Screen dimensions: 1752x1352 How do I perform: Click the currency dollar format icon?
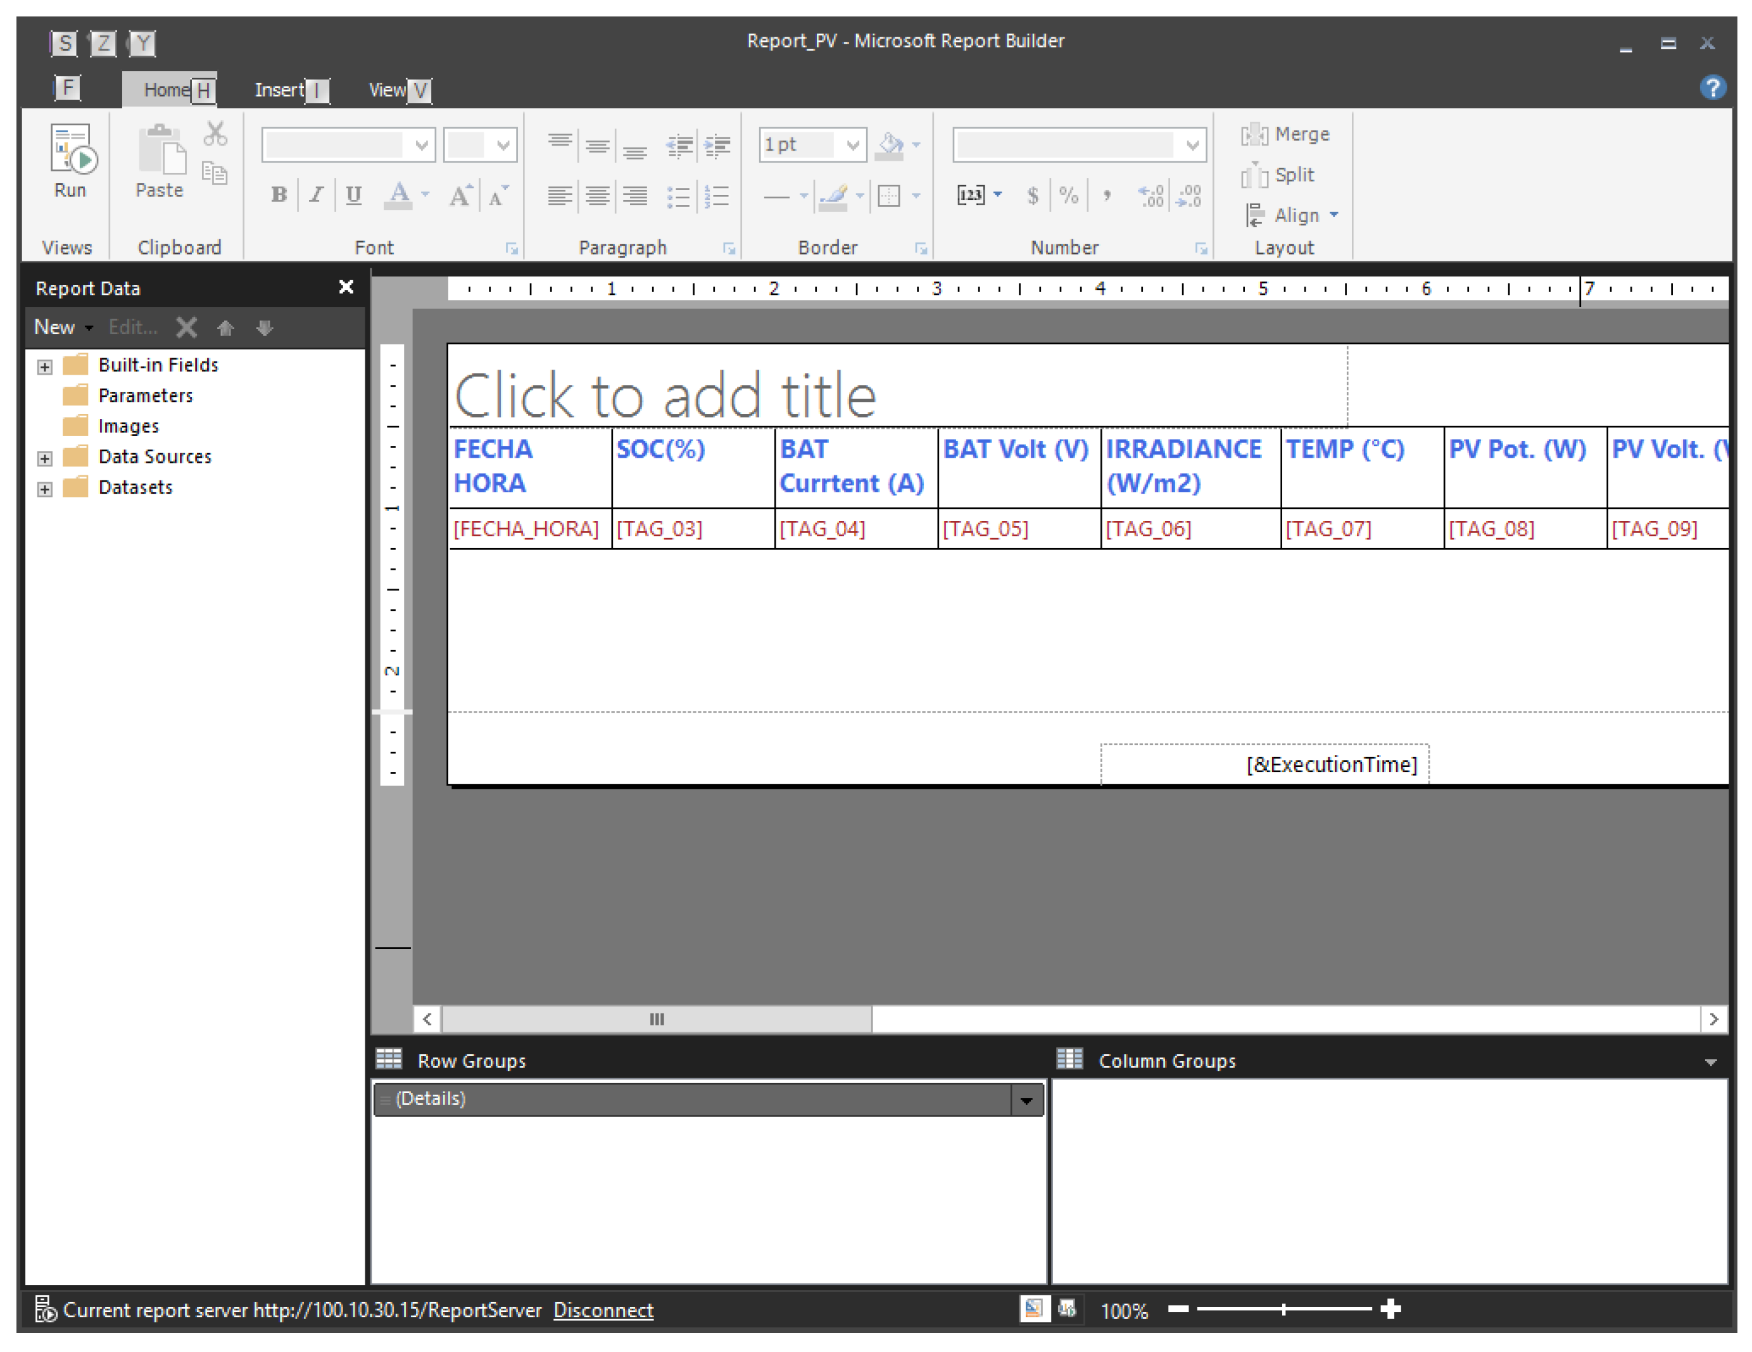pyautogui.click(x=1033, y=195)
